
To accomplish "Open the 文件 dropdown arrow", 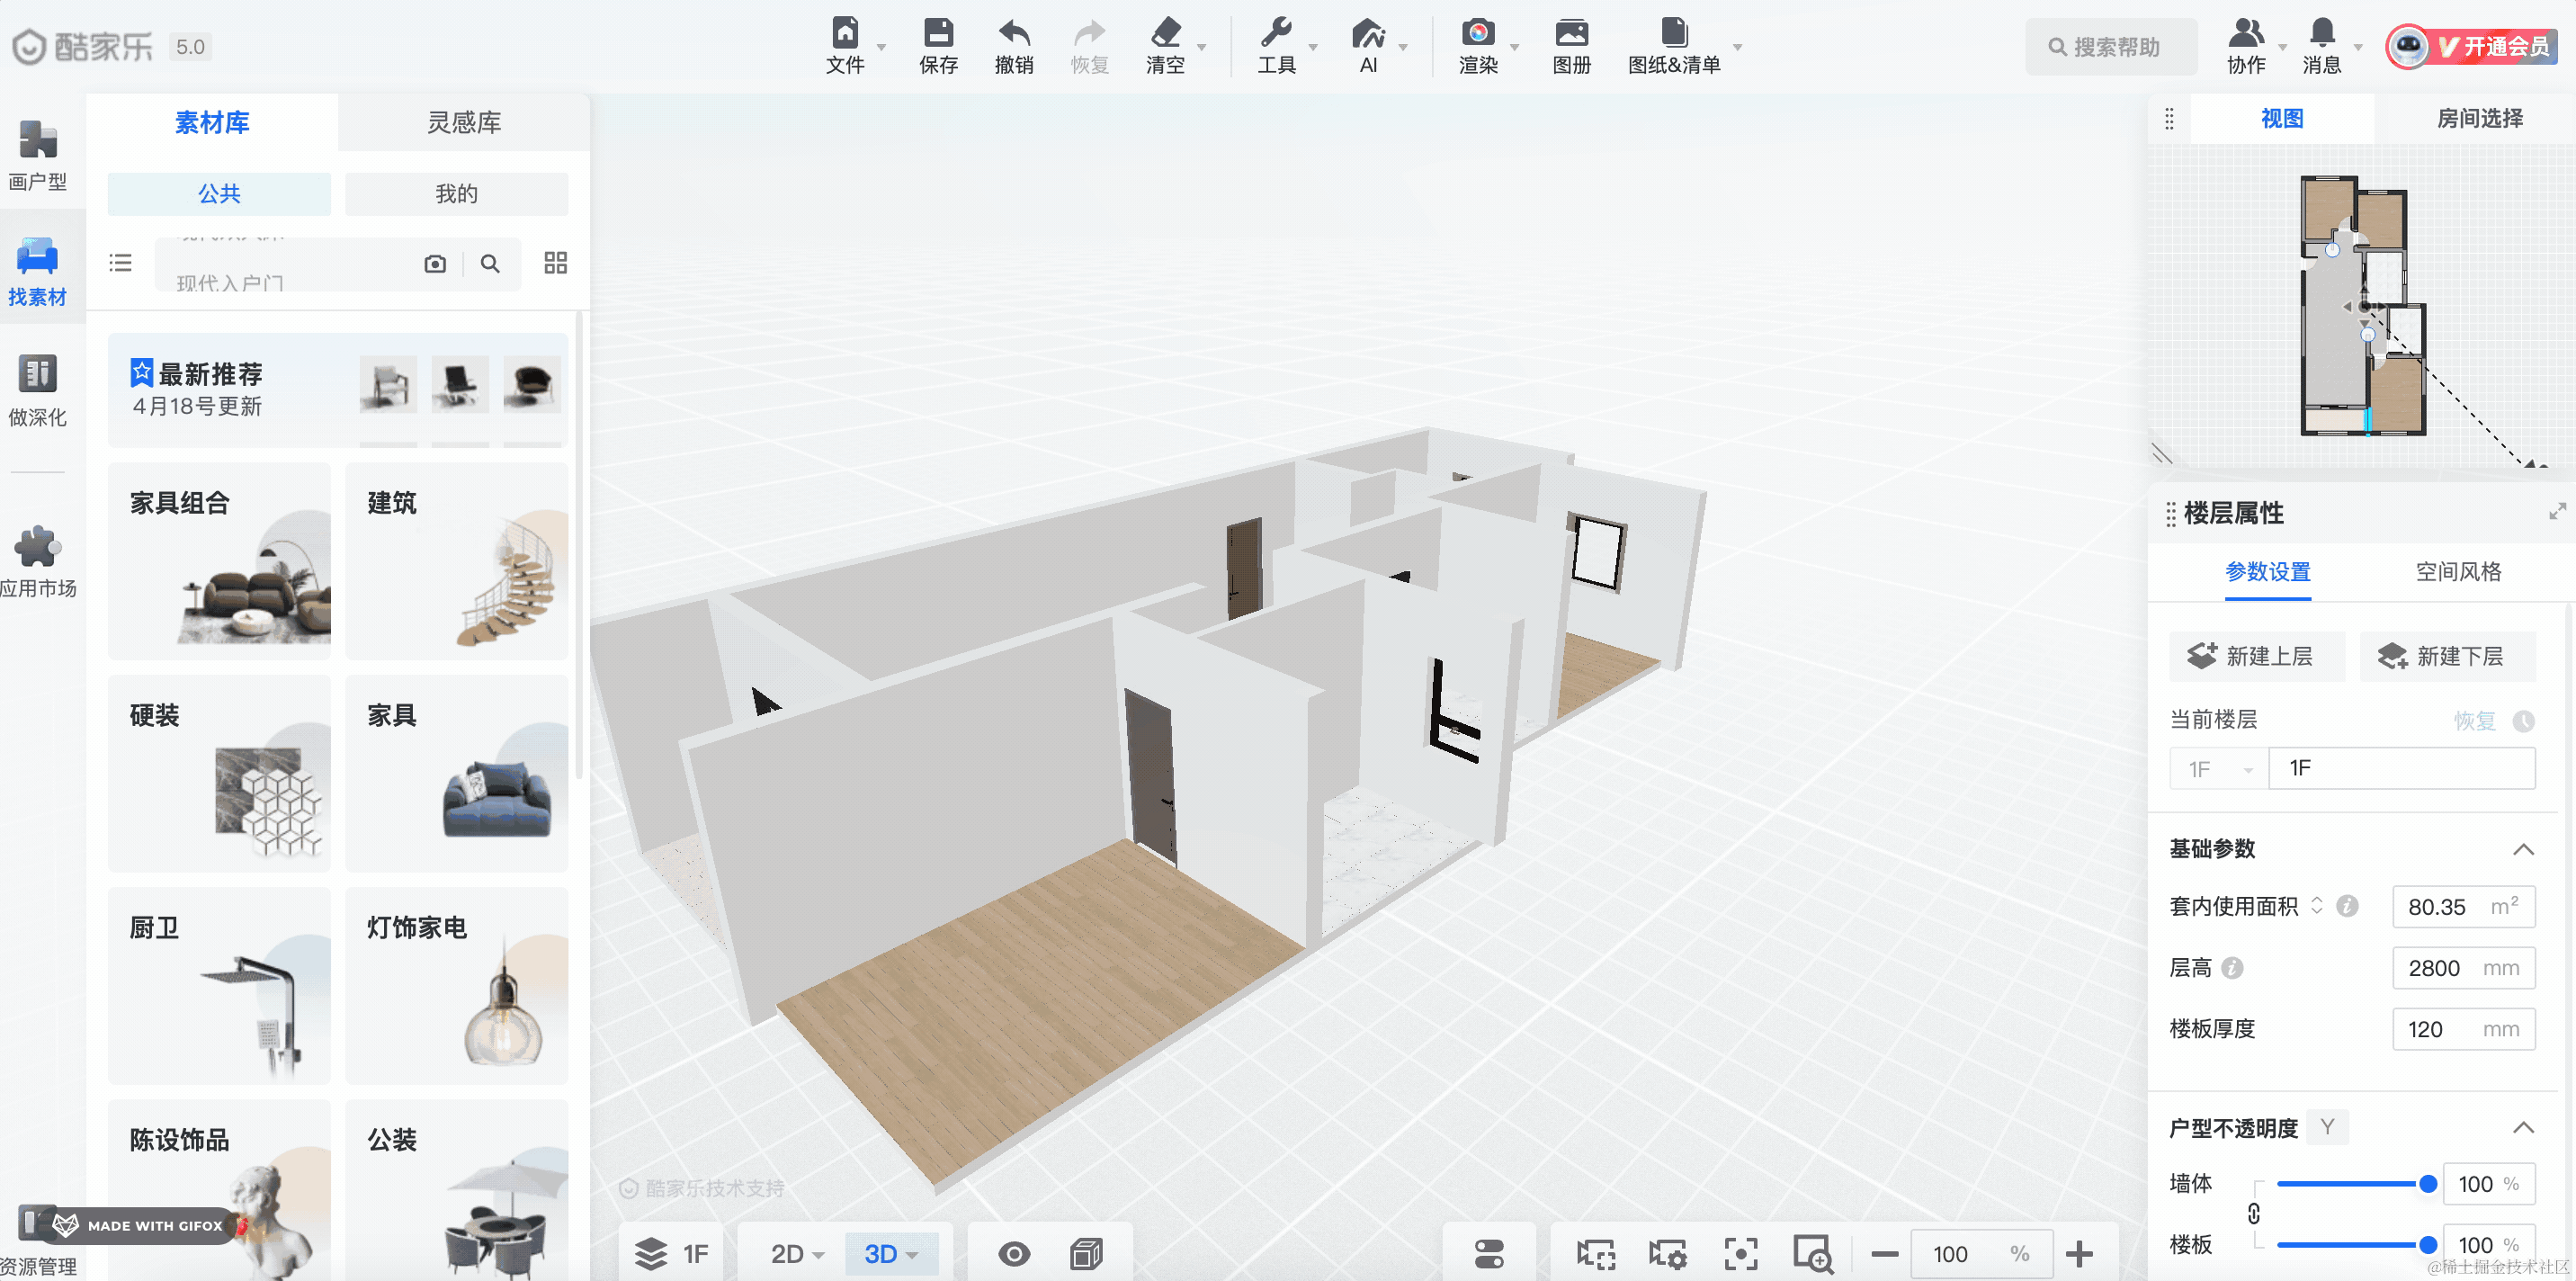I will (x=881, y=47).
